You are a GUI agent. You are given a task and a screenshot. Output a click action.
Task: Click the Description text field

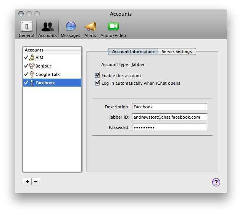[x=169, y=107]
